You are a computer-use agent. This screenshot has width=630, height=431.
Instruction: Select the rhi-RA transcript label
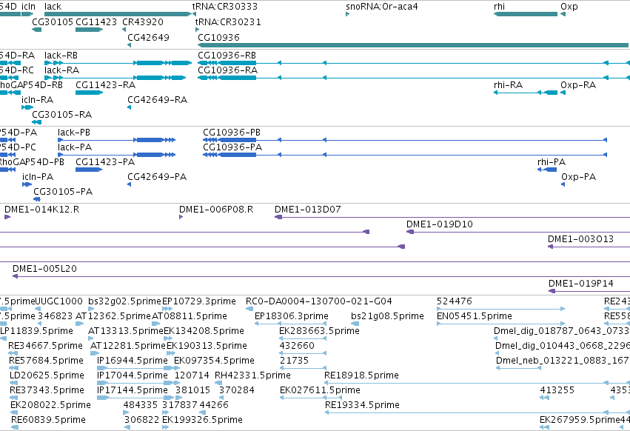click(x=509, y=85)
